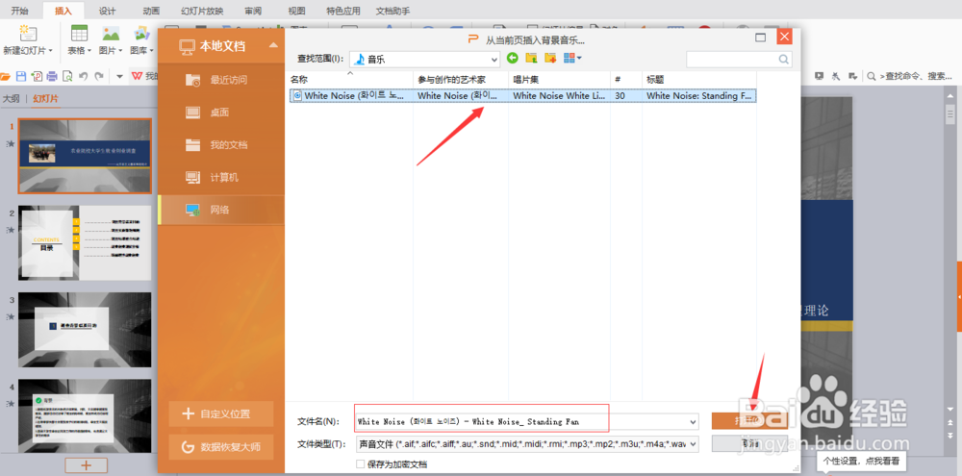
Task: Expand Table (表格) dropdown arrow
Action: point(89,50)
